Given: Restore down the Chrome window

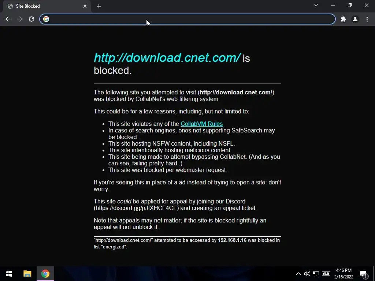Looking at the screenshot, I should pyautogui.click(x=350, y=5).
